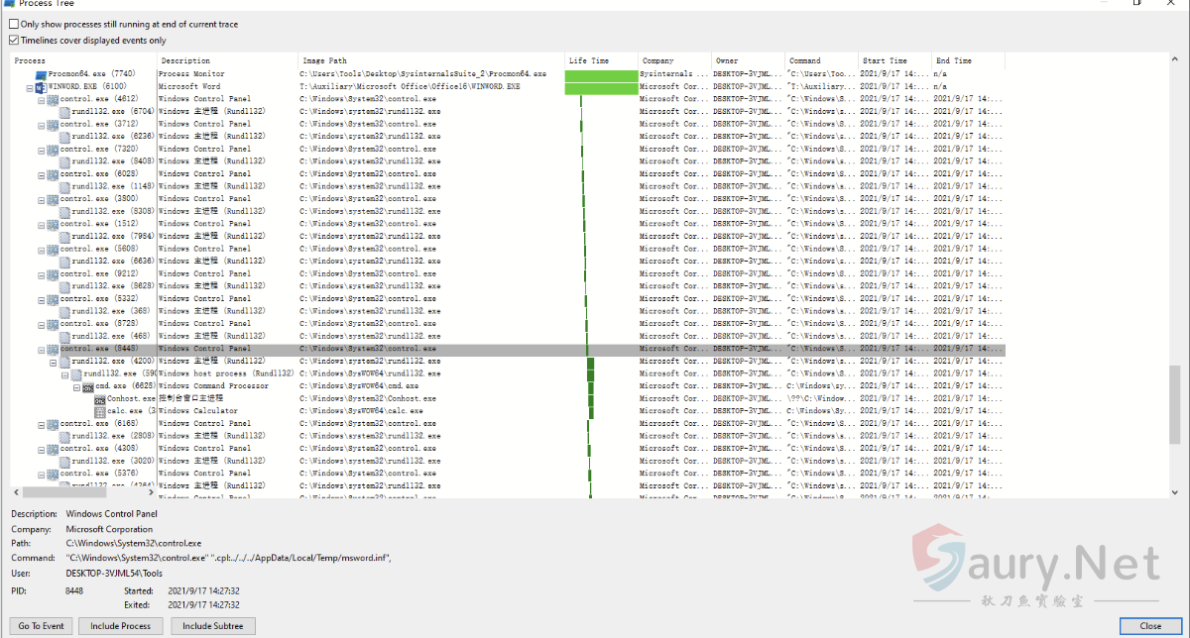Click the rundll32.exe (4200) icon
The image size is (1190, 638).
click(x=64, y=362)
